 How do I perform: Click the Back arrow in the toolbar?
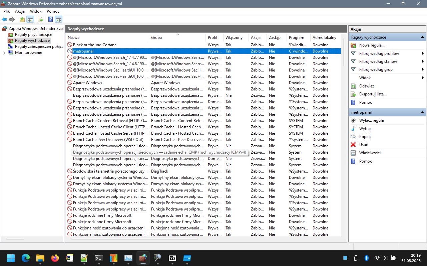[x=5, y=19]
